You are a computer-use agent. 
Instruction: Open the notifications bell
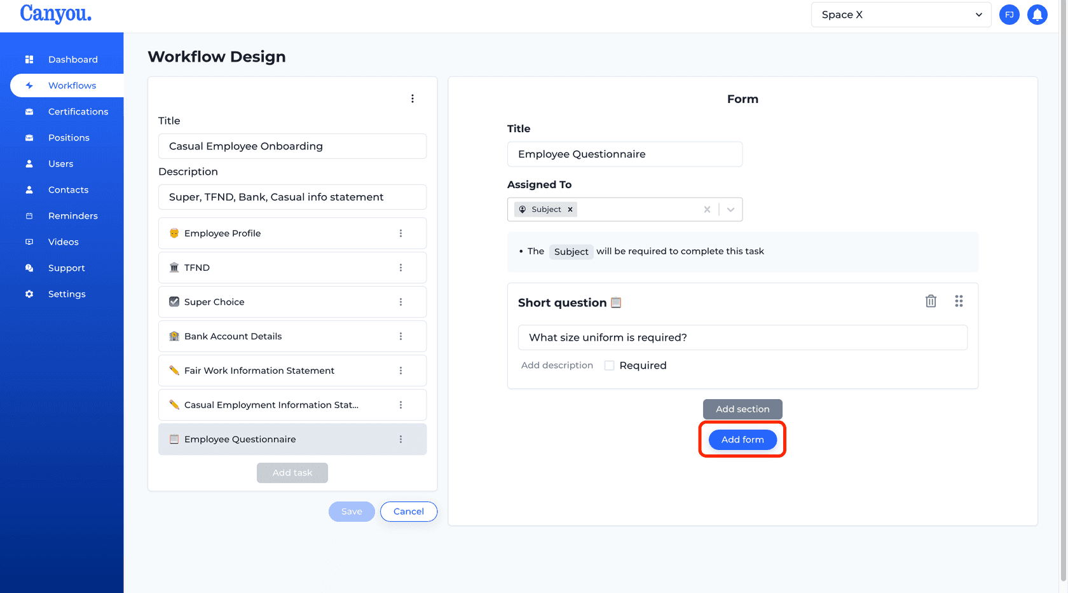[1037, 14]
